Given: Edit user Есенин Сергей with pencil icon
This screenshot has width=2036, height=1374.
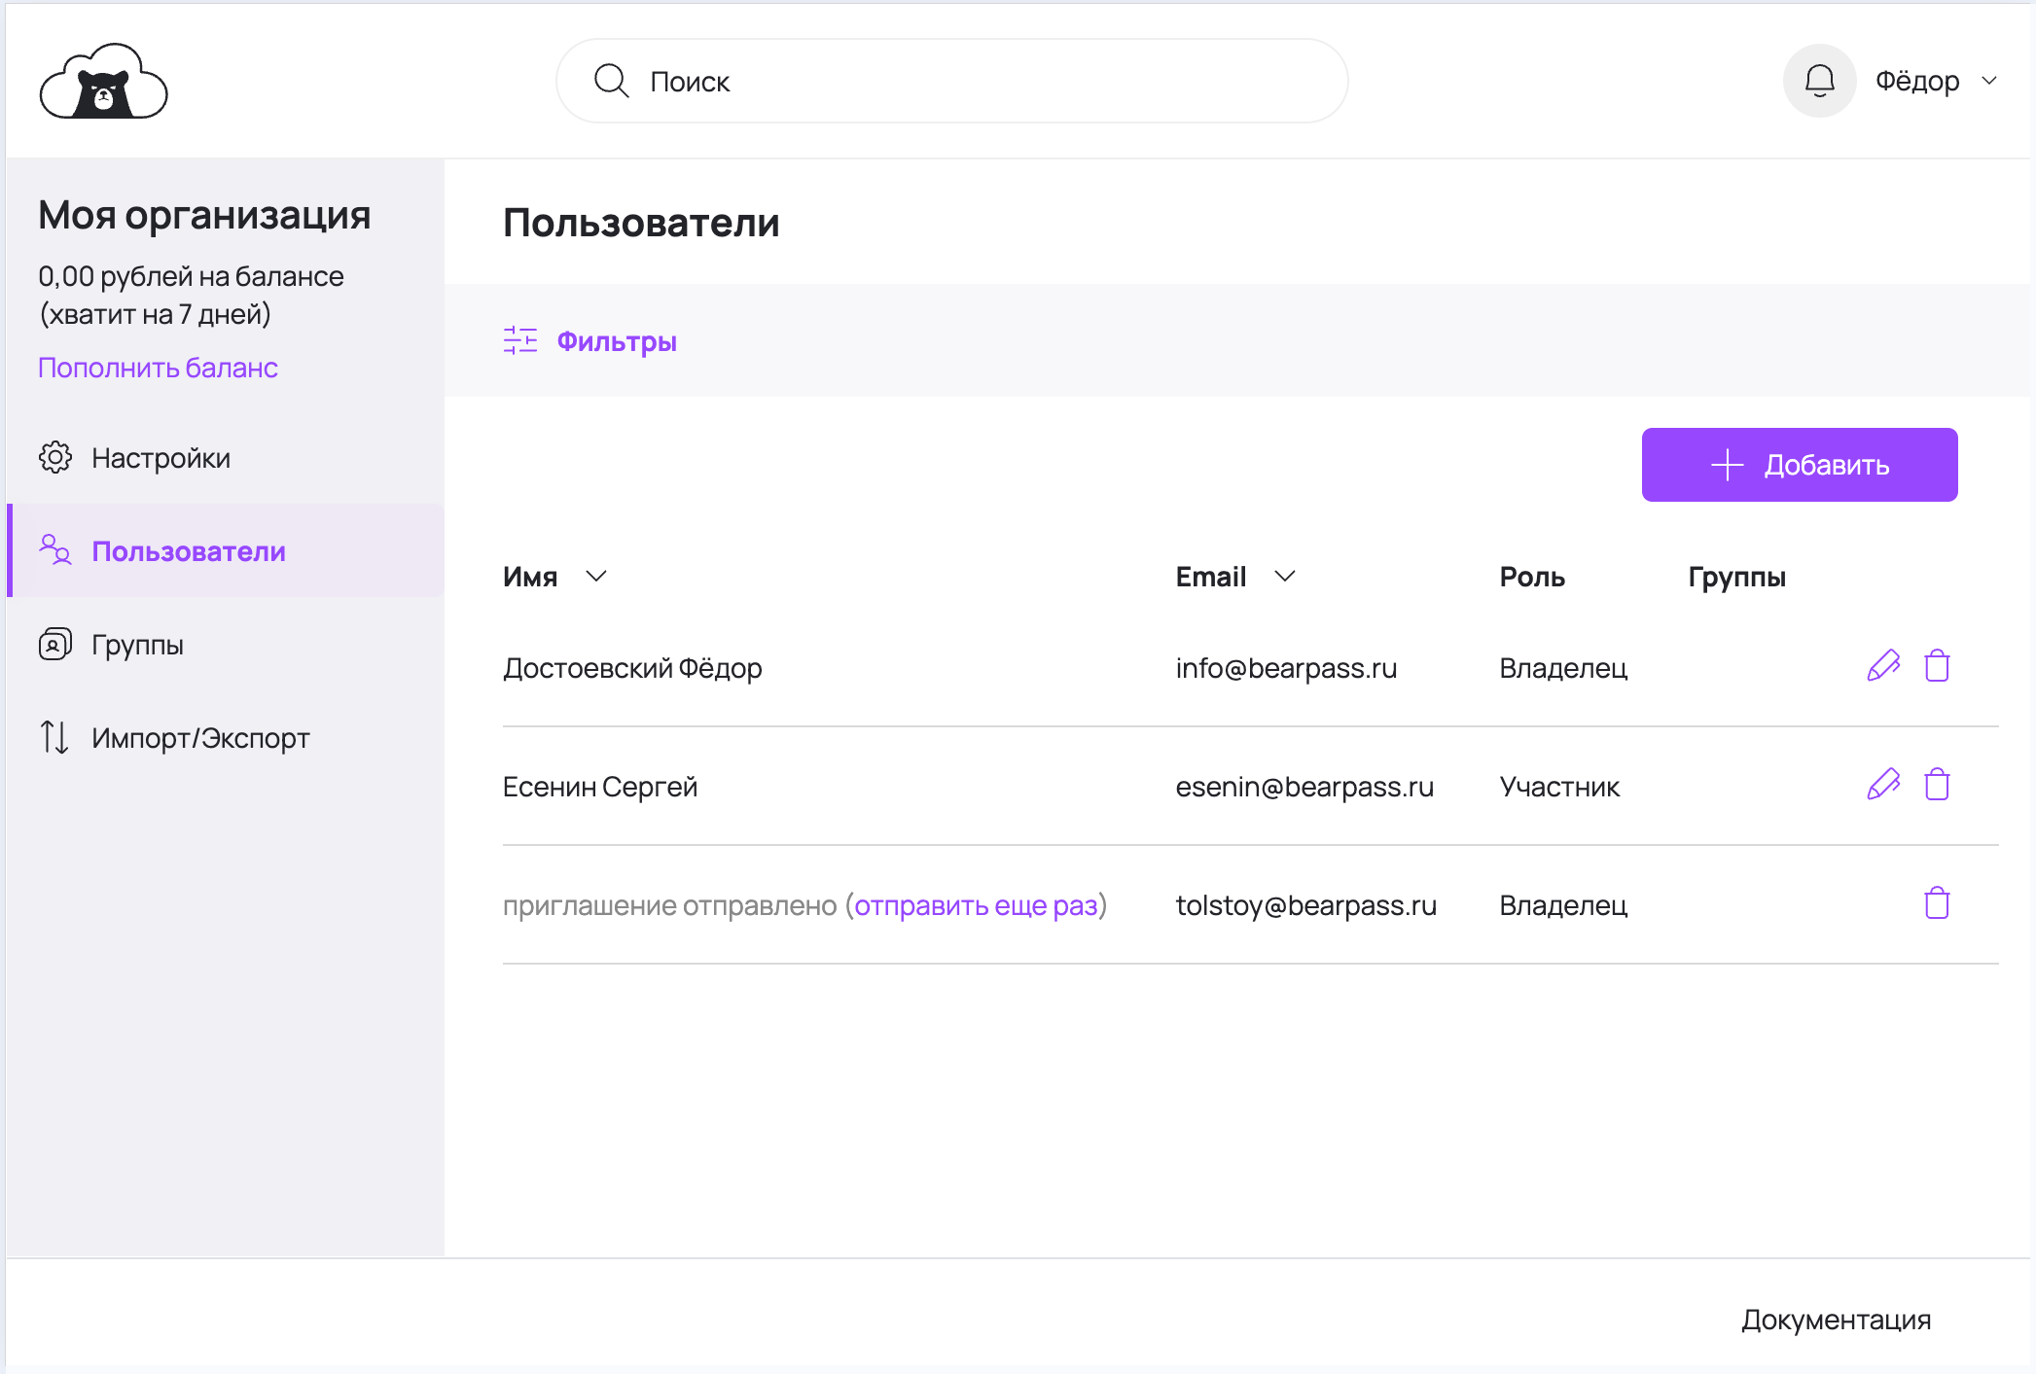Looking at the screenshot, I should point(1883,785).
